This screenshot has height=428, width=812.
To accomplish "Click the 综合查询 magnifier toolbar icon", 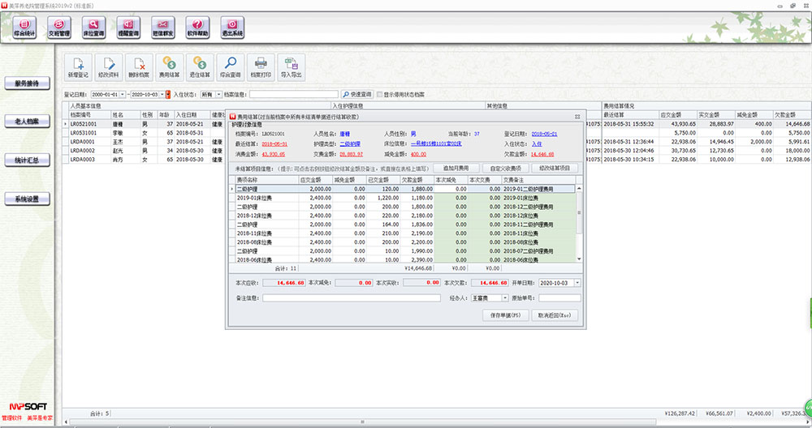I will (x=230, y=65).
